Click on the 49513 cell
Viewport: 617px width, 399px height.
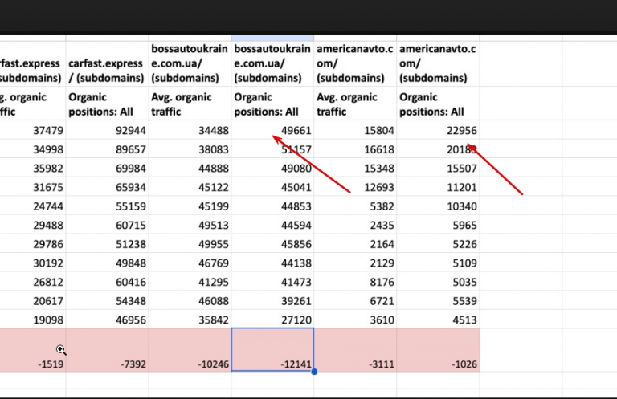click(190, 225)
